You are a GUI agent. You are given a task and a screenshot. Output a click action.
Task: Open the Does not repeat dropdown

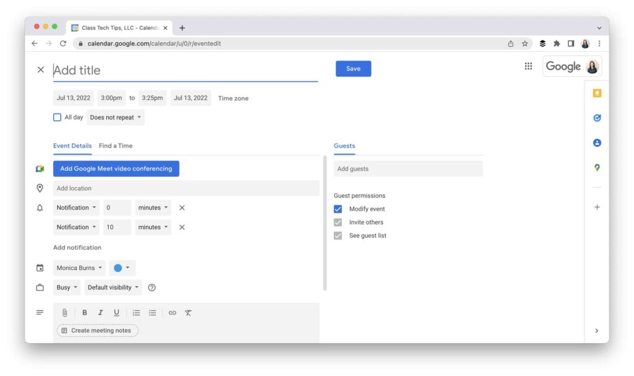[115, 116]
